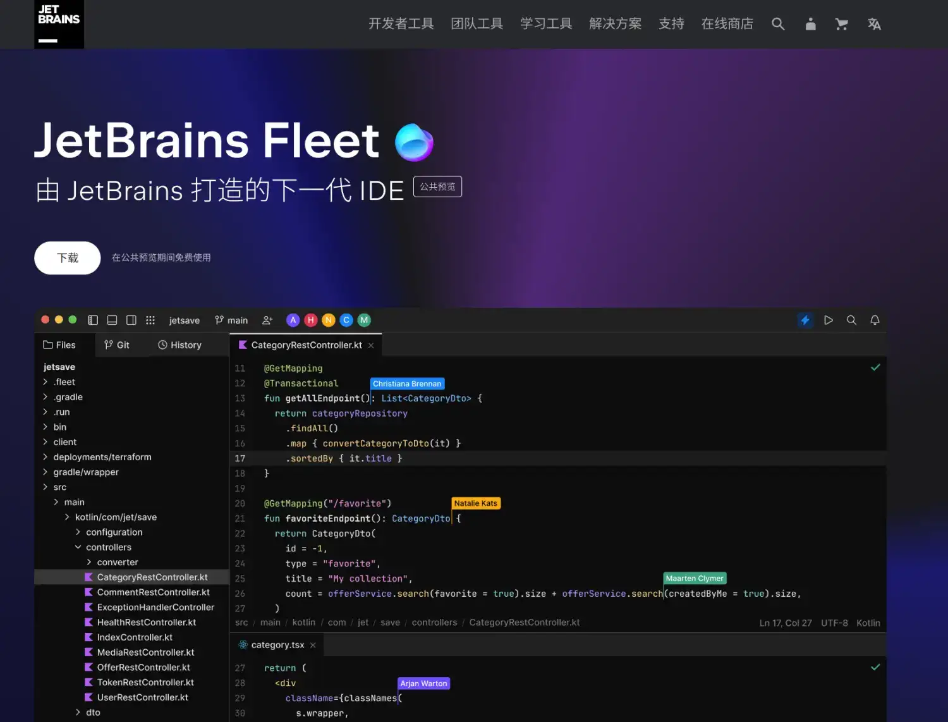The image size is (948, 722).
Task: Click the 下载 download button
Action: (x=68, y=258)
